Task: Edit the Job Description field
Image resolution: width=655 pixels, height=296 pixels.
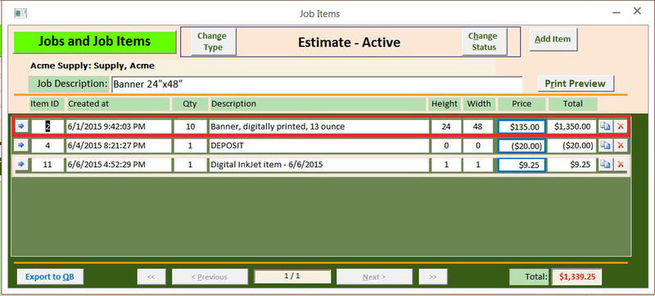Action: coord(317,84)
